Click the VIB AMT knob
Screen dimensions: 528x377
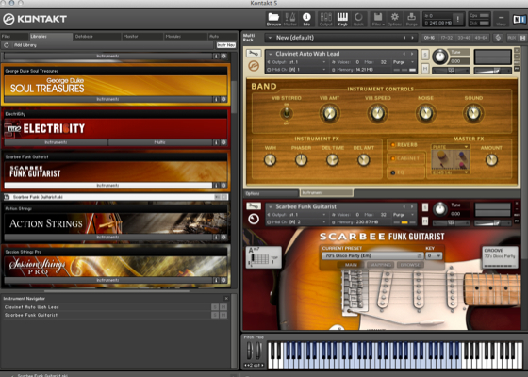click(x=330, y=113)
